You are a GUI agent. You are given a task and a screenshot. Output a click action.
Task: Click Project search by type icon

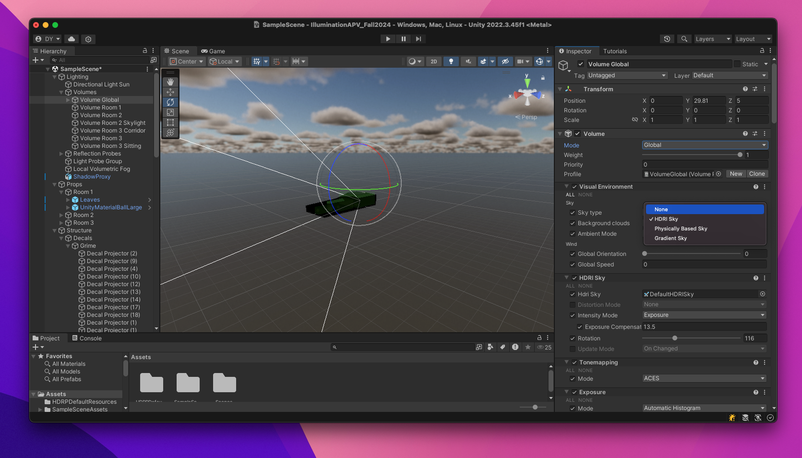tap(490, 347)
